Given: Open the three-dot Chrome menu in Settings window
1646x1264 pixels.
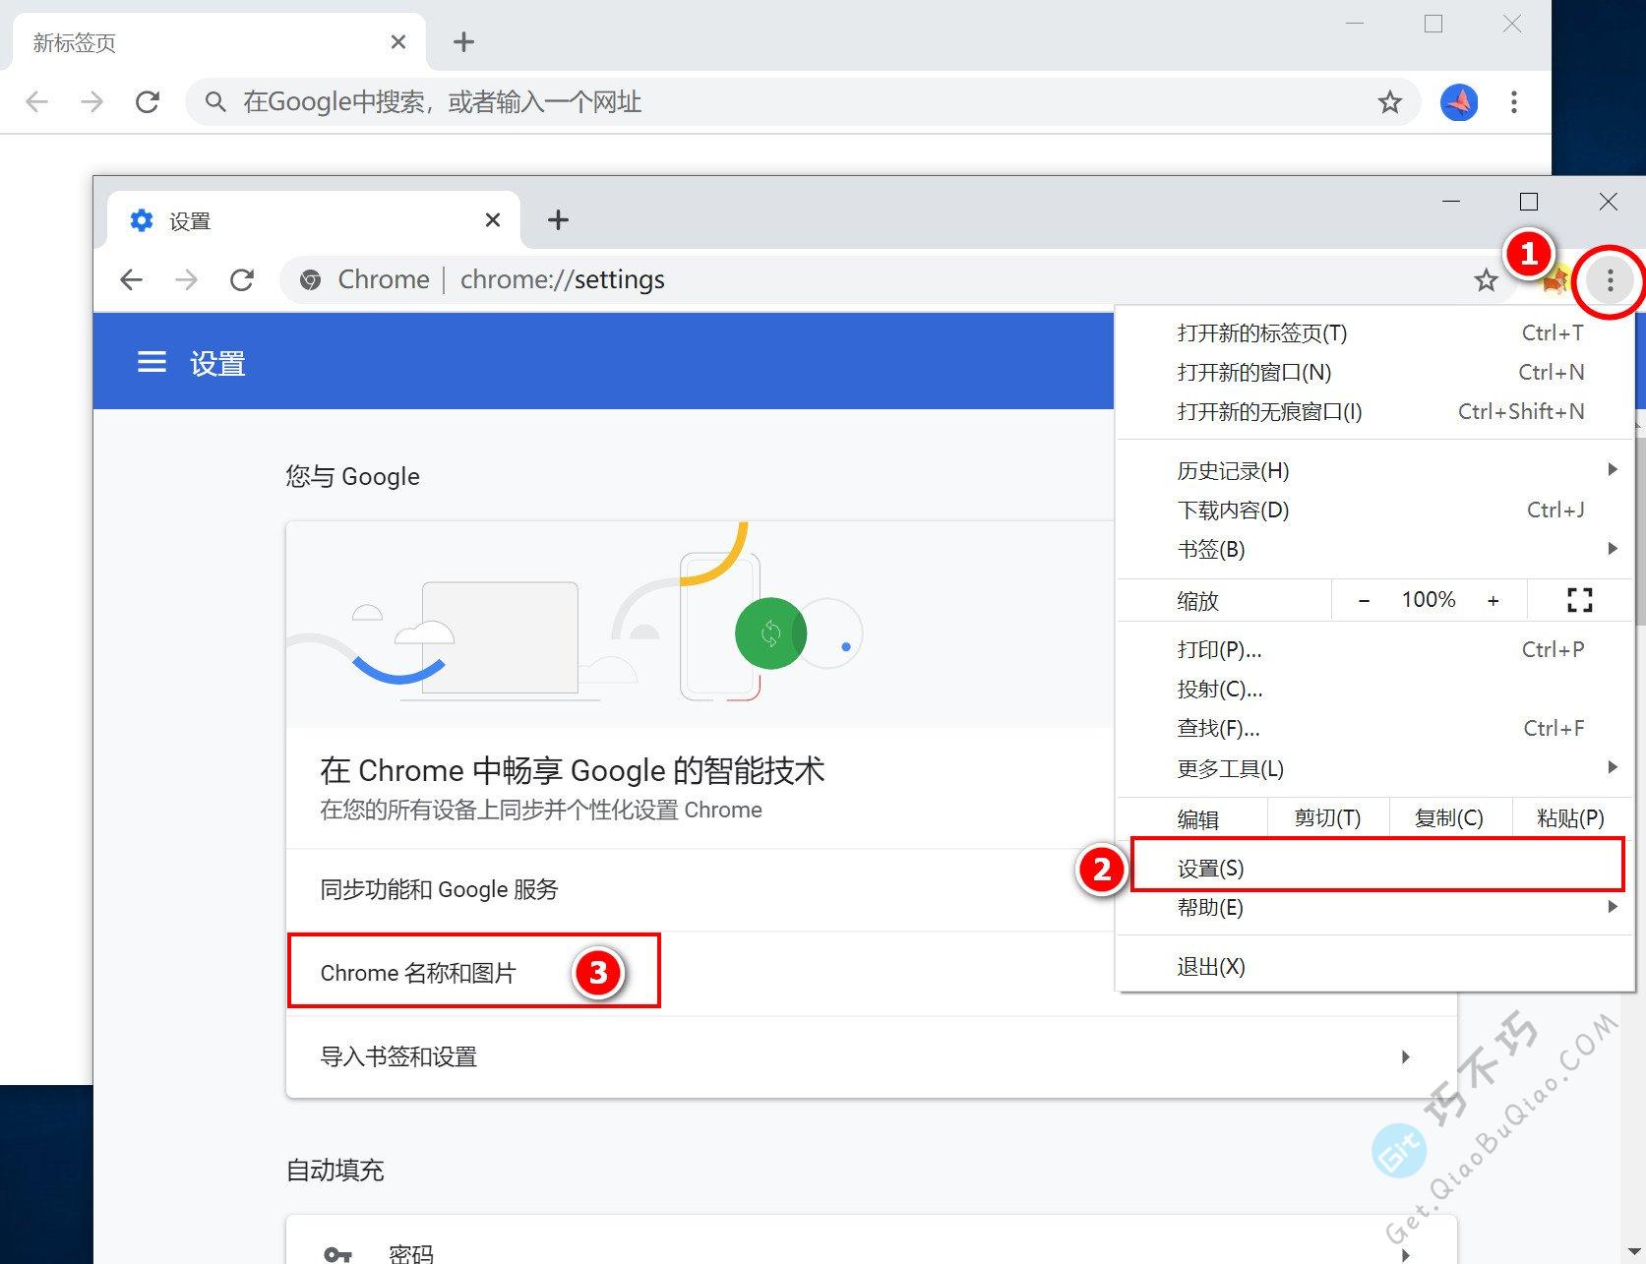Looking at the screenshot, I should pos(1610,281).
